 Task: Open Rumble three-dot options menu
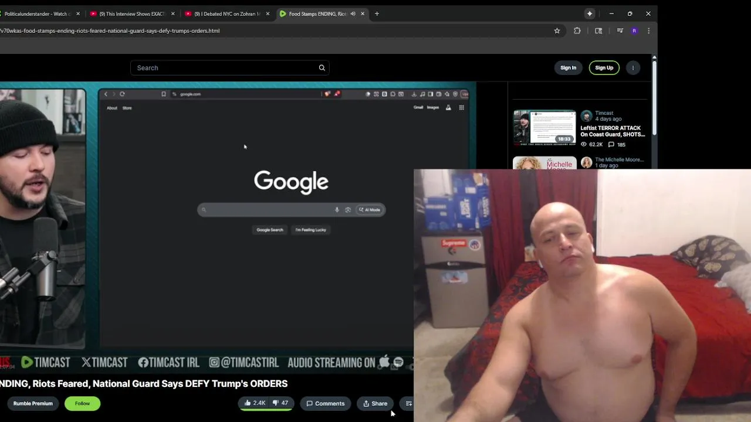(x=633, y=68)
